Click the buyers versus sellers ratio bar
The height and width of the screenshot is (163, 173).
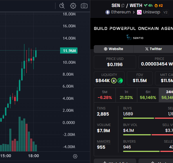148,151
